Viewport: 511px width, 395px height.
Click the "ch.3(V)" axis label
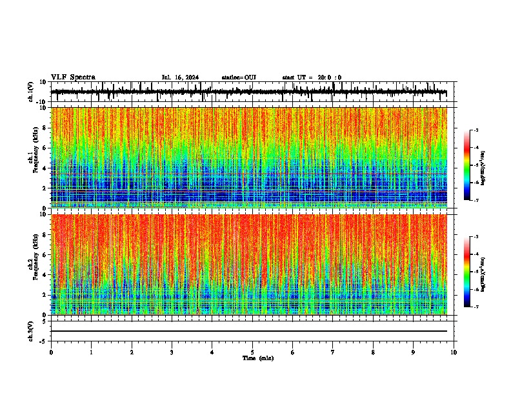point(31,331)
